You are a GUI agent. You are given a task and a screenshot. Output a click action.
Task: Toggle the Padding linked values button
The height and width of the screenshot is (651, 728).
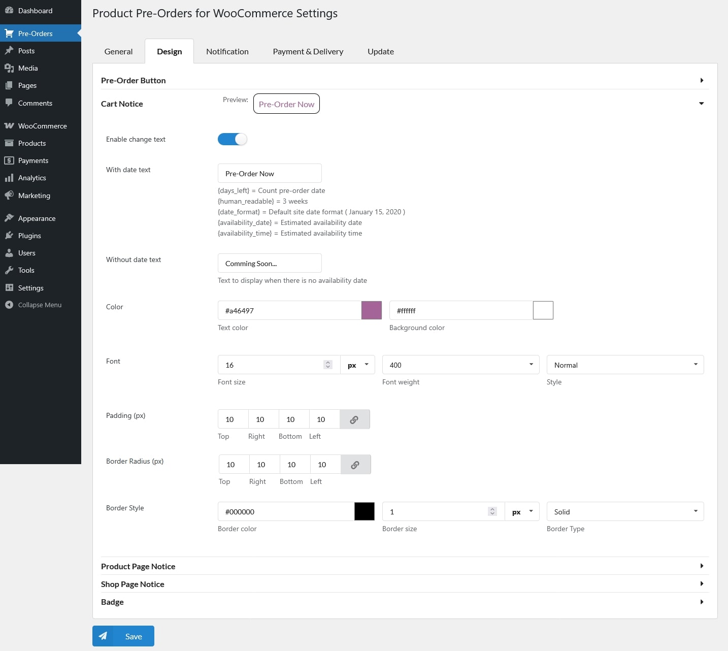click(x=354, y=419)
